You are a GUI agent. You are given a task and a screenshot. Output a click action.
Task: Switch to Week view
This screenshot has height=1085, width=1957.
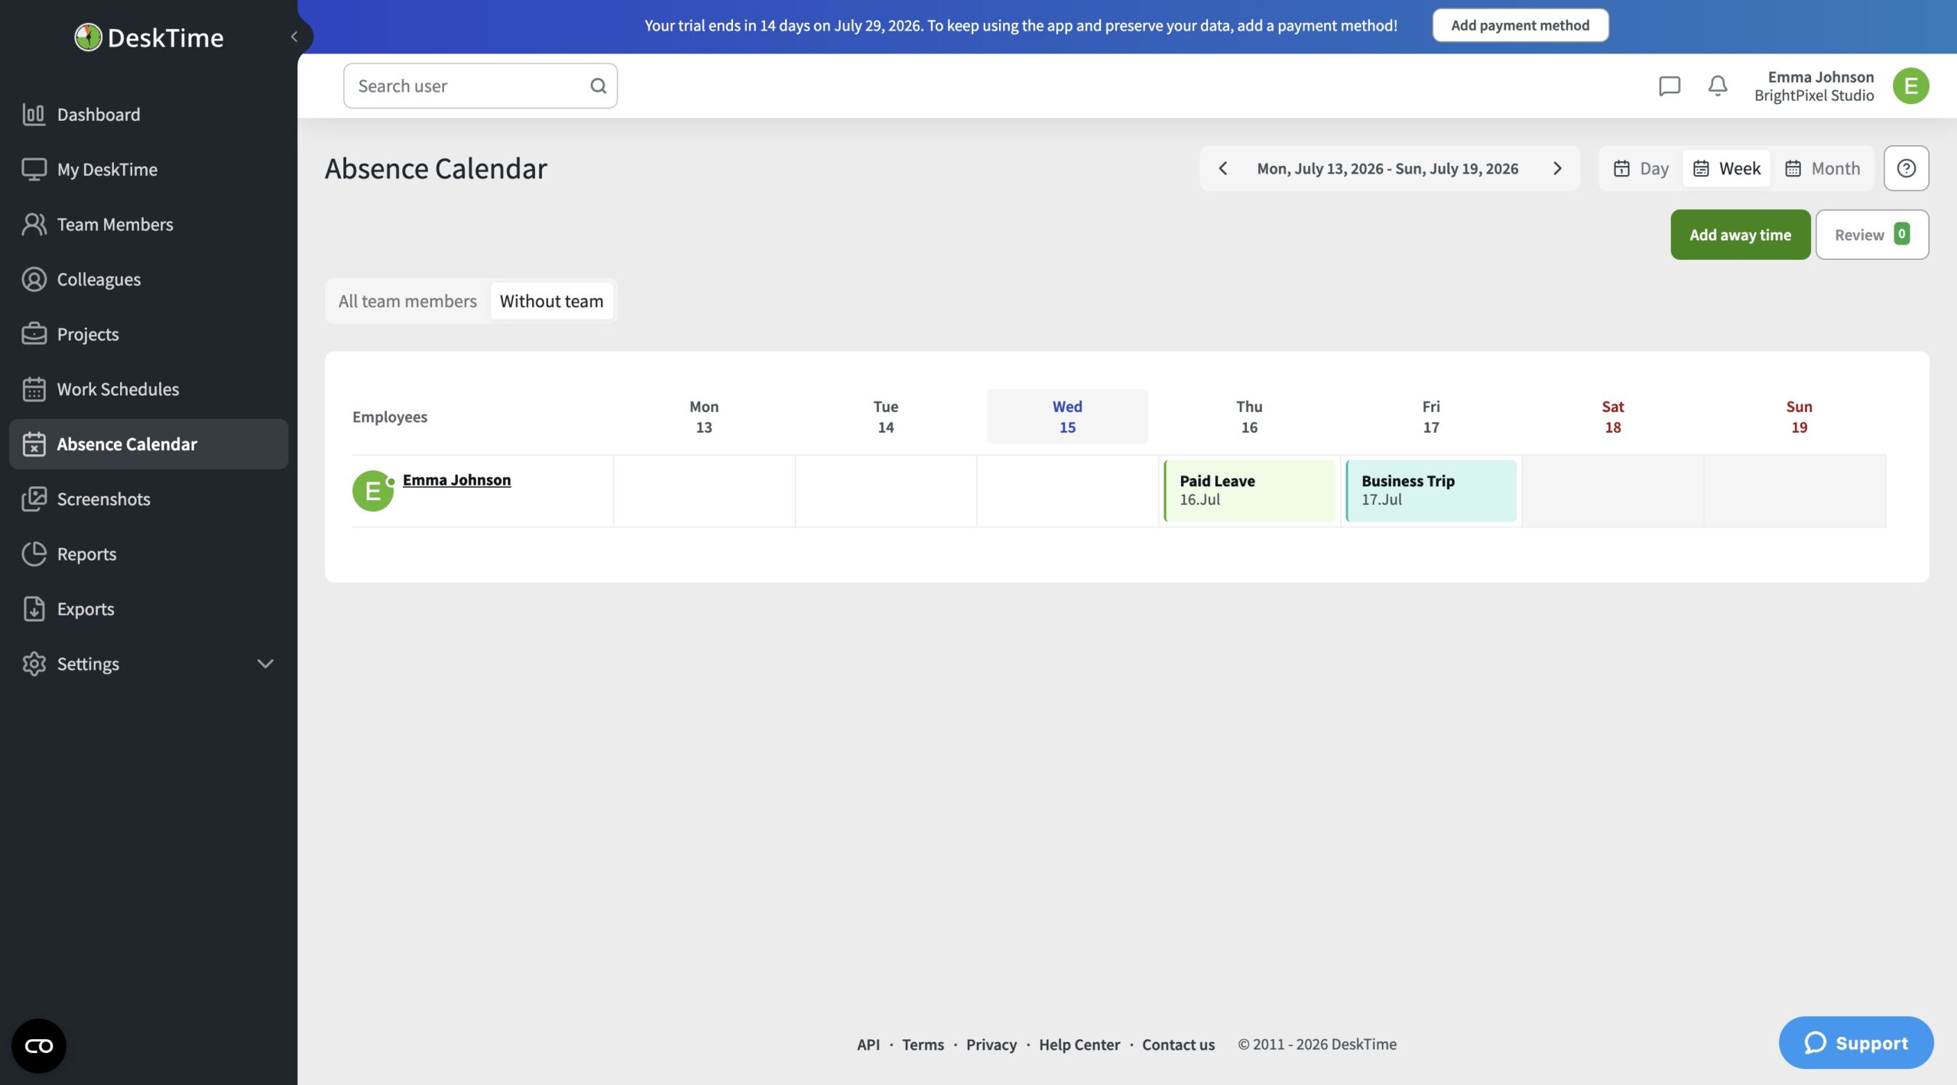[x=1726, y=169]
